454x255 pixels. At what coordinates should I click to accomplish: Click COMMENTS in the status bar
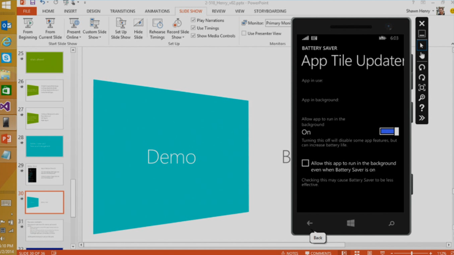pyautogui.click(x=318, y=253)
